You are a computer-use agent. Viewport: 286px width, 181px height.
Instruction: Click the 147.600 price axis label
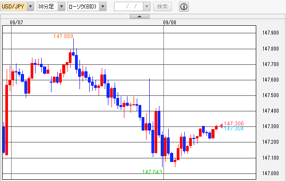coord(271,80)
